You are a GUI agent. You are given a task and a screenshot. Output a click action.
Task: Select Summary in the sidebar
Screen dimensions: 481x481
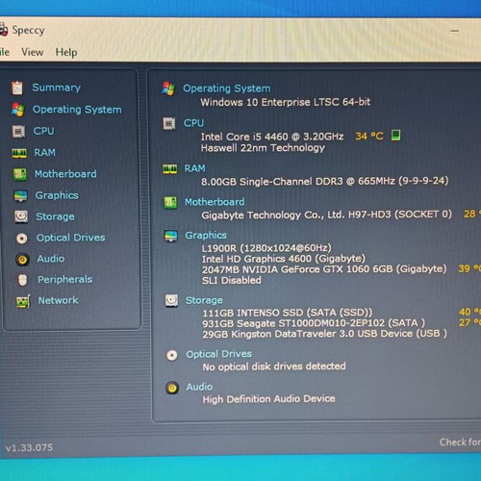tap(57, 88)
